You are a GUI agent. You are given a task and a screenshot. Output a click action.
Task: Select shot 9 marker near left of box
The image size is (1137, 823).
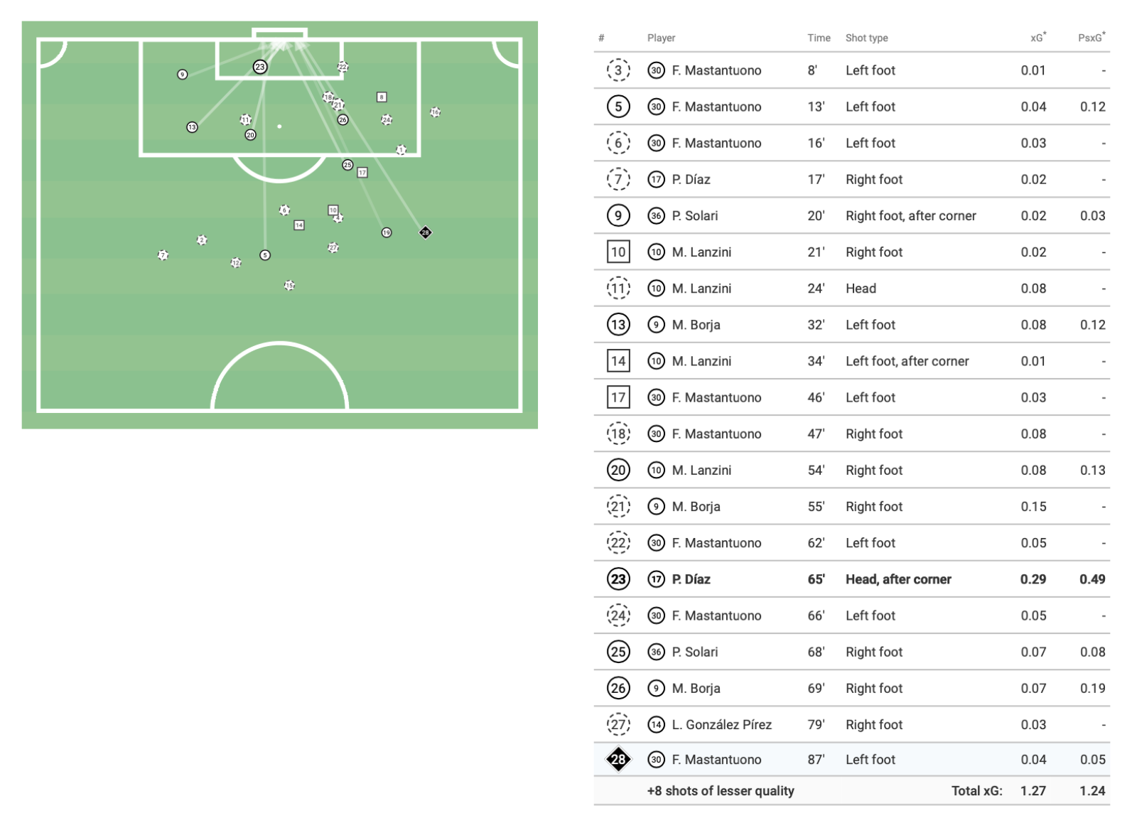coord(183,75)
